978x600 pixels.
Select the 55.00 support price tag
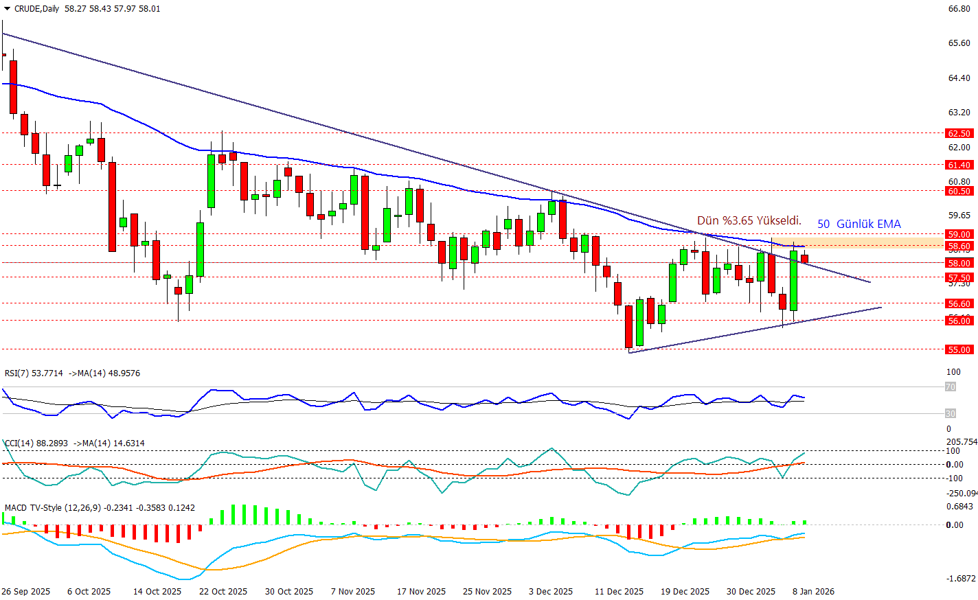coord(959,350)
